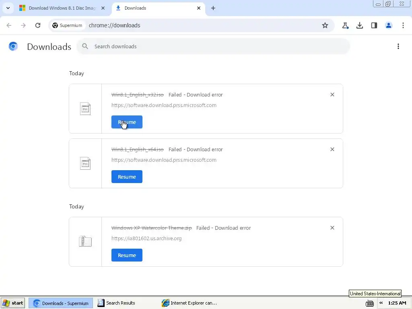Open a new tab with plus button
The image size is (412, 309).
point(213,8)
